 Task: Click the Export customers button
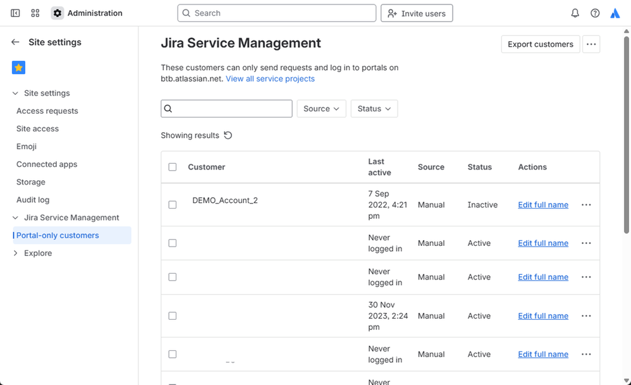click(540, 44)
